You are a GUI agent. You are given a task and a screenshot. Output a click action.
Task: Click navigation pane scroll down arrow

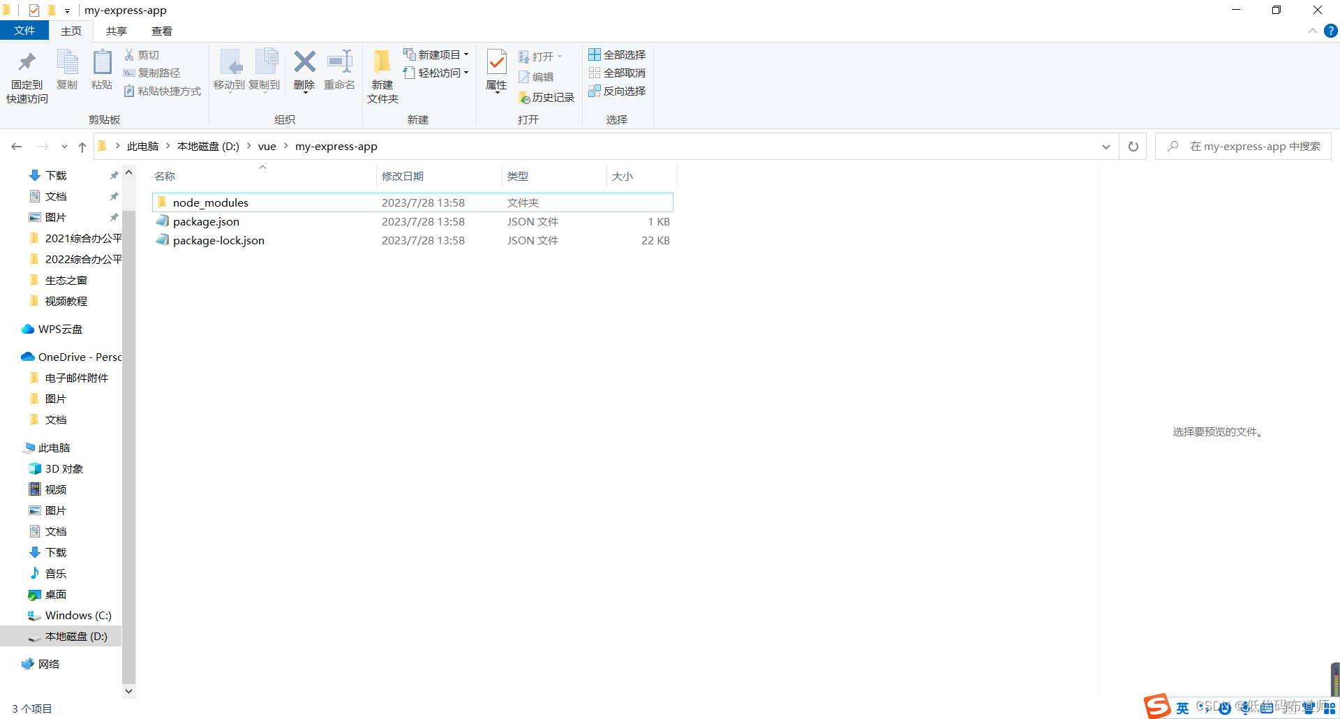(x=128, y=691)
